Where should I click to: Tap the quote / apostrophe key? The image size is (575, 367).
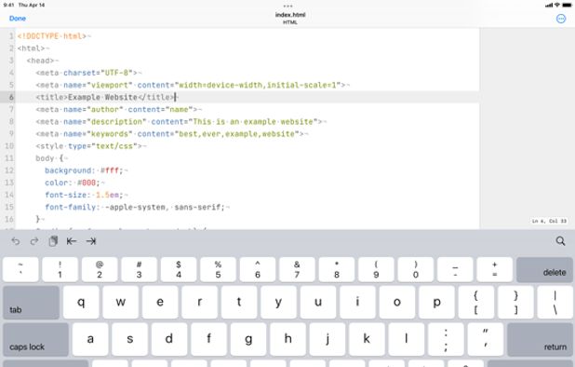pos(486,339)
